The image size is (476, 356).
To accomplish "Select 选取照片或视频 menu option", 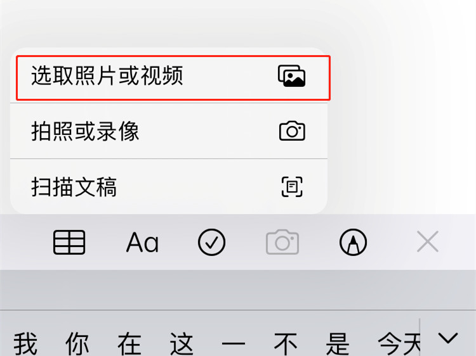I will (169, 76).
